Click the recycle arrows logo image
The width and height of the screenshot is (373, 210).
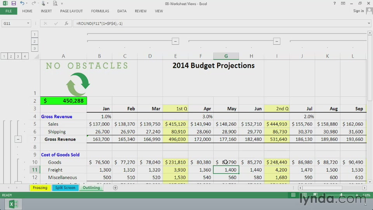tap(78, 84)
